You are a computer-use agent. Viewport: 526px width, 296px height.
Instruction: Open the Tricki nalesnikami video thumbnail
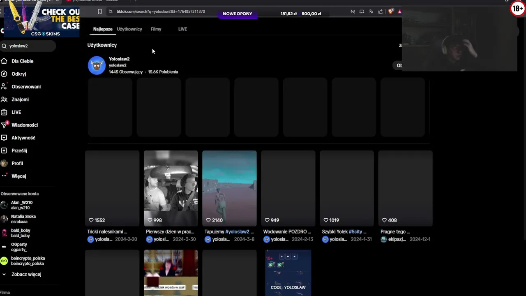click(112, 189)
